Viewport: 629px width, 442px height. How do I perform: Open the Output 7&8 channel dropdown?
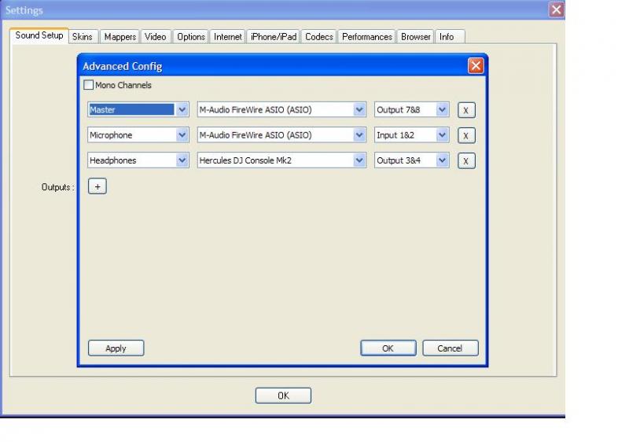click(x=411, y=109)
